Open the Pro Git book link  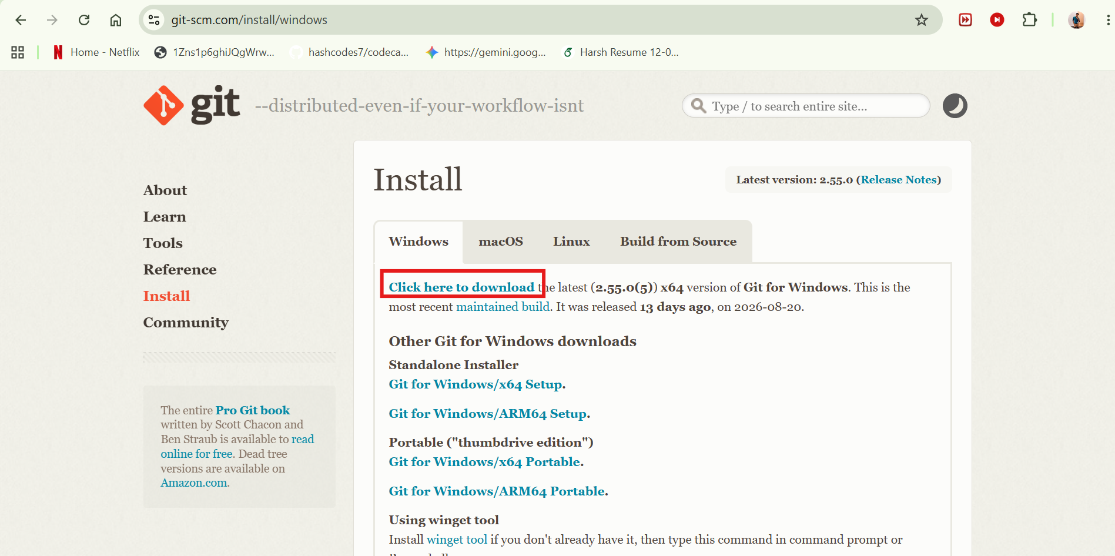point(253,410)
